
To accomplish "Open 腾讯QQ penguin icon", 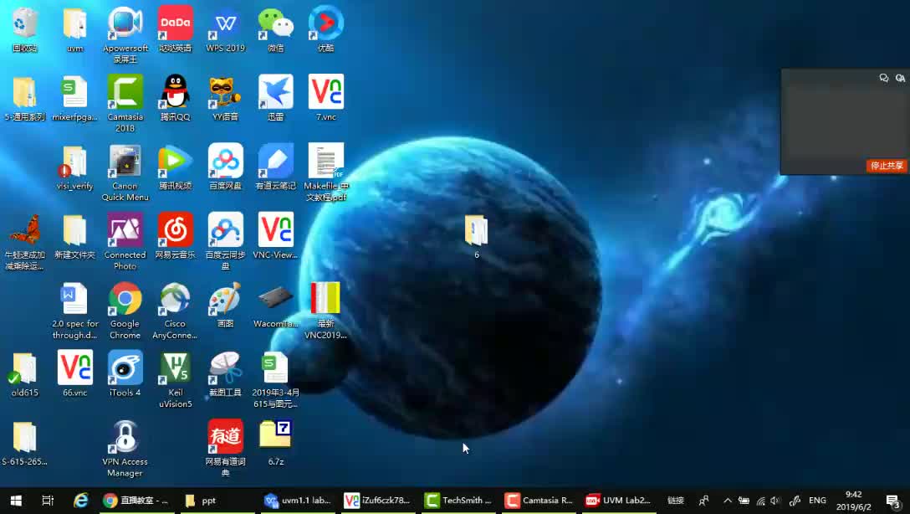I will [176, 98].
